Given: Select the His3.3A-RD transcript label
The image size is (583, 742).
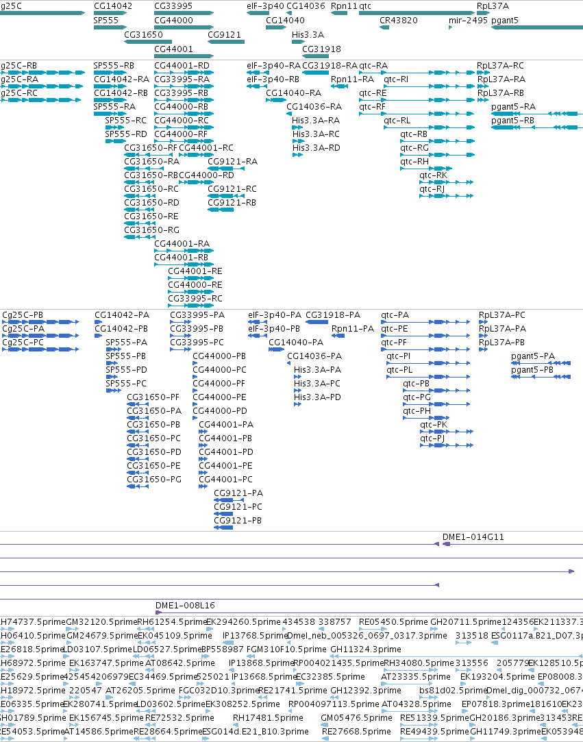Looking at the screenshot, I should (316, 148).
